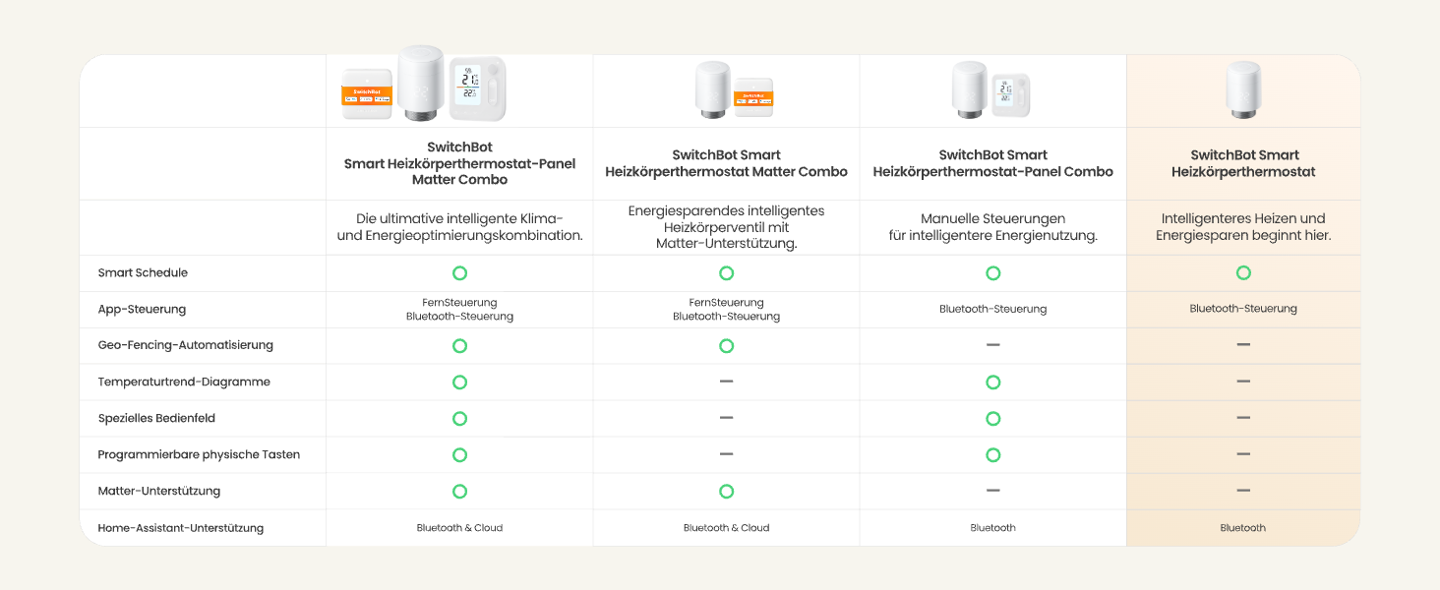Click the App-Steuerung row label
The image size is (1440, 590).
pos(142,309)
